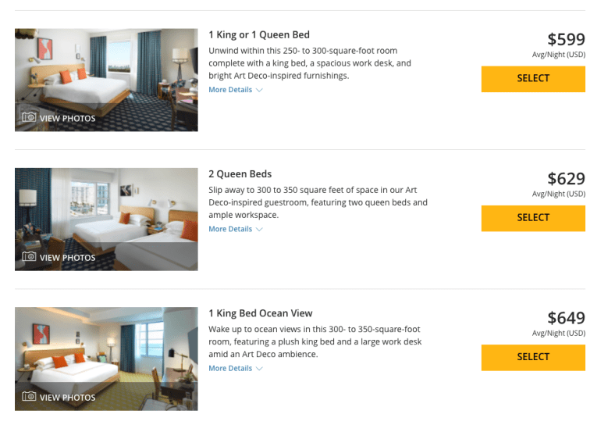Click the camera icon on the 1 King or 1 Queen Bed photo
Screen dimensions: 608x425
click(x=29, y=118)
